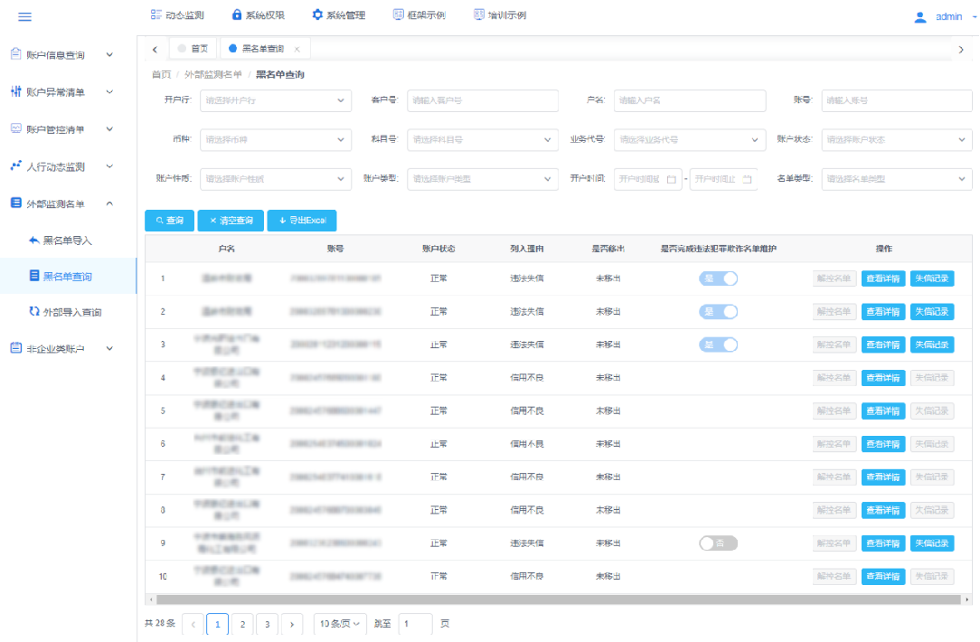
Task: Click the 导出Excel button
Action: tap(302, 221)
